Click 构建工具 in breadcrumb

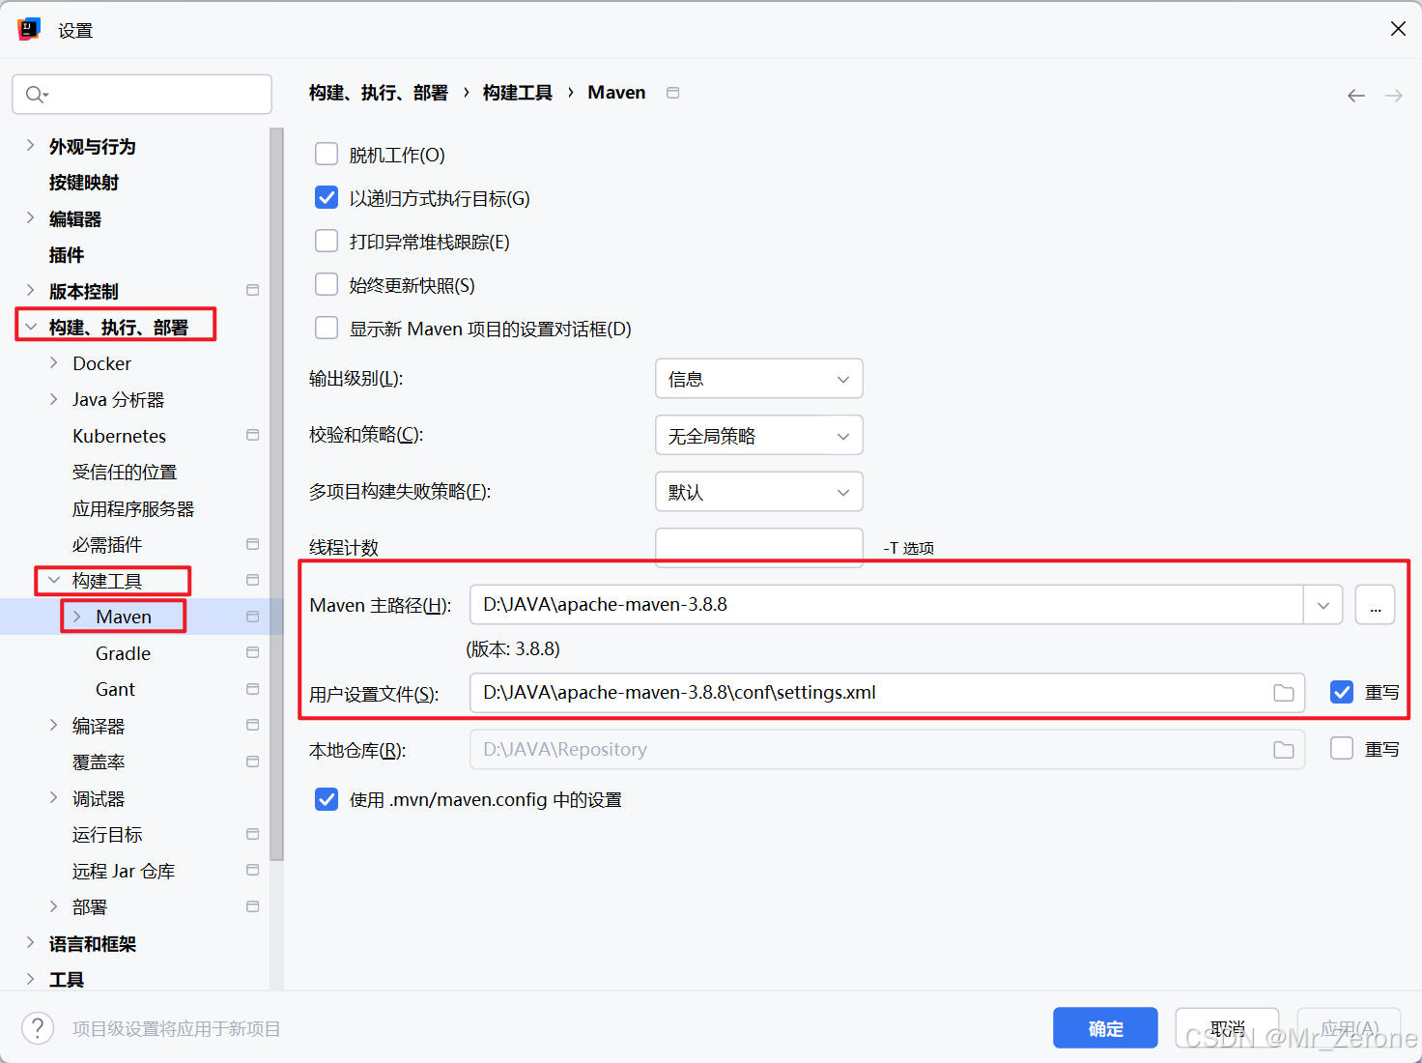pyautogui.click(x=518, y=93)
